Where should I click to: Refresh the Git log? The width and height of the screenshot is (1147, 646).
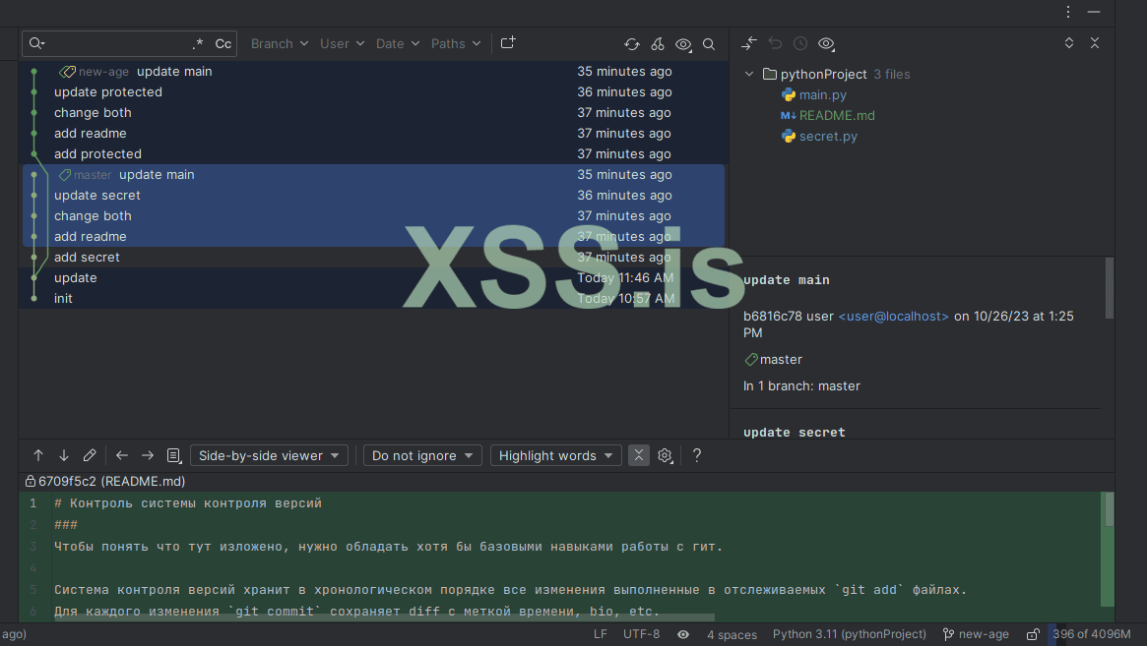click(631, 44)
